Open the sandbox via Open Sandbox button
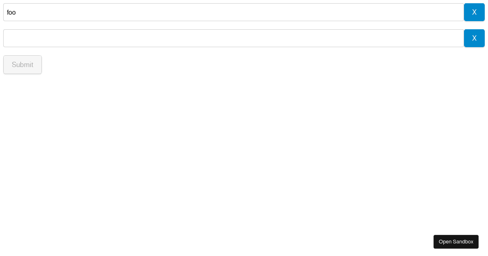Screen dimensions: 488x256 pos(456,242)
